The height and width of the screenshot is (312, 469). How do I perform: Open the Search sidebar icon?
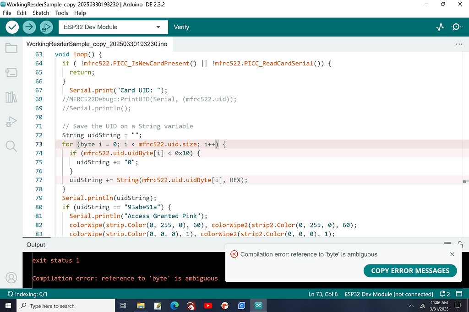click(x=11, y=146)
